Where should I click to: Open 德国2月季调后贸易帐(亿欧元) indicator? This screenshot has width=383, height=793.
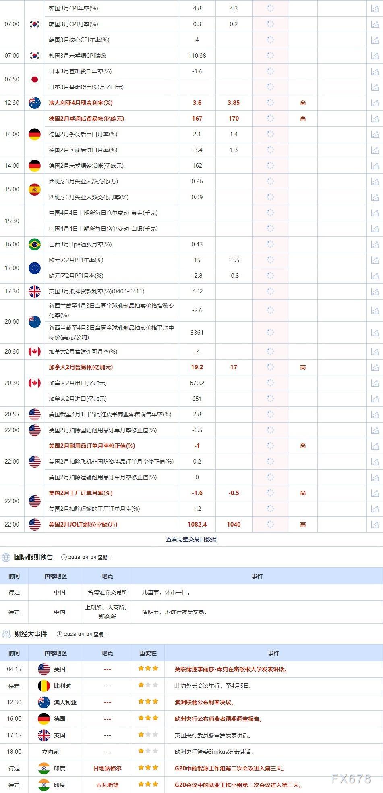click(86, 119)
